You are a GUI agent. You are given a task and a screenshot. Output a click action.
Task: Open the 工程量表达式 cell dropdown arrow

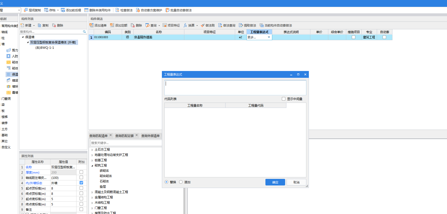(x=269, y=37)
